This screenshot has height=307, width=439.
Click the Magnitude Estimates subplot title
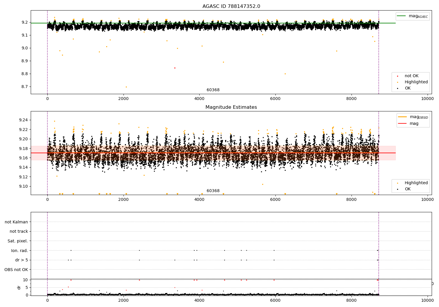(x=231, y=107)
